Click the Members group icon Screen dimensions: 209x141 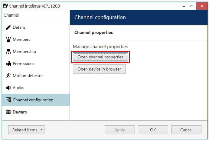(8, 40)
